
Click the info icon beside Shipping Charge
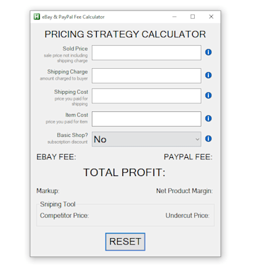pos(208,75)
